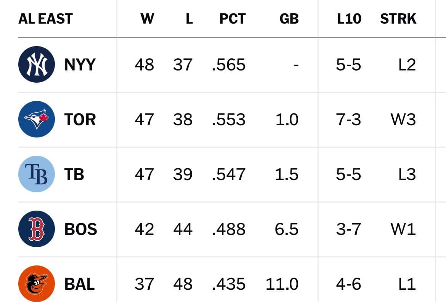Click Toronto's W3 streak value
446x302 pixels.
[x=403, y=120]
